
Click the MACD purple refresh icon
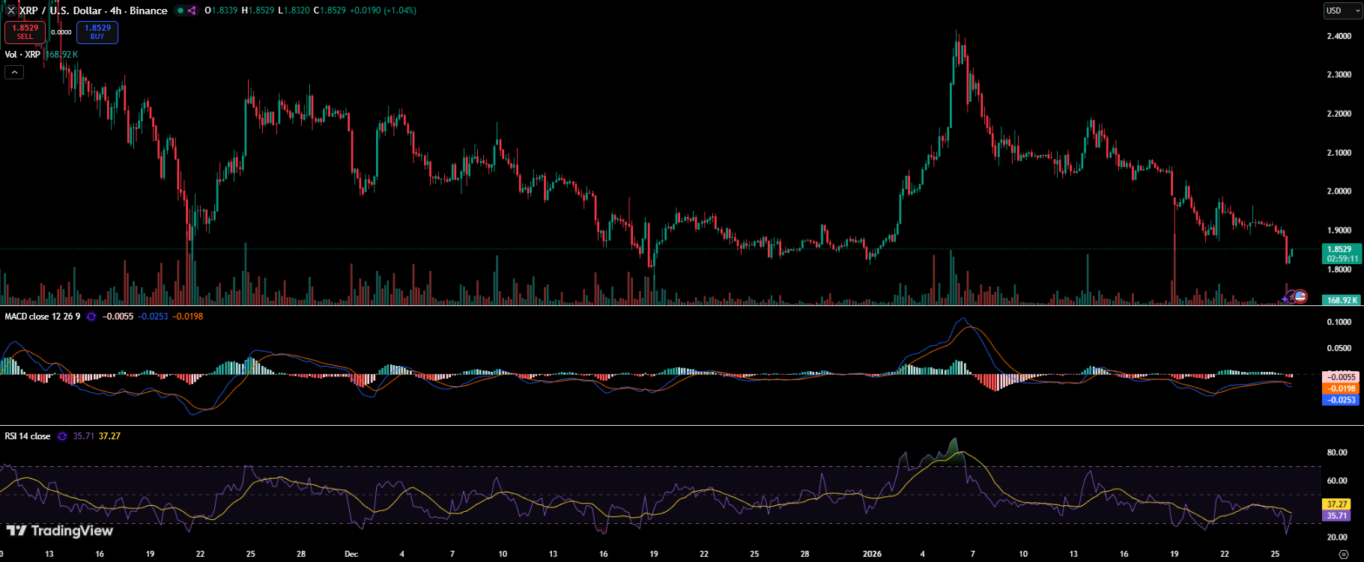pyautogui.click(x=91, y=317)
